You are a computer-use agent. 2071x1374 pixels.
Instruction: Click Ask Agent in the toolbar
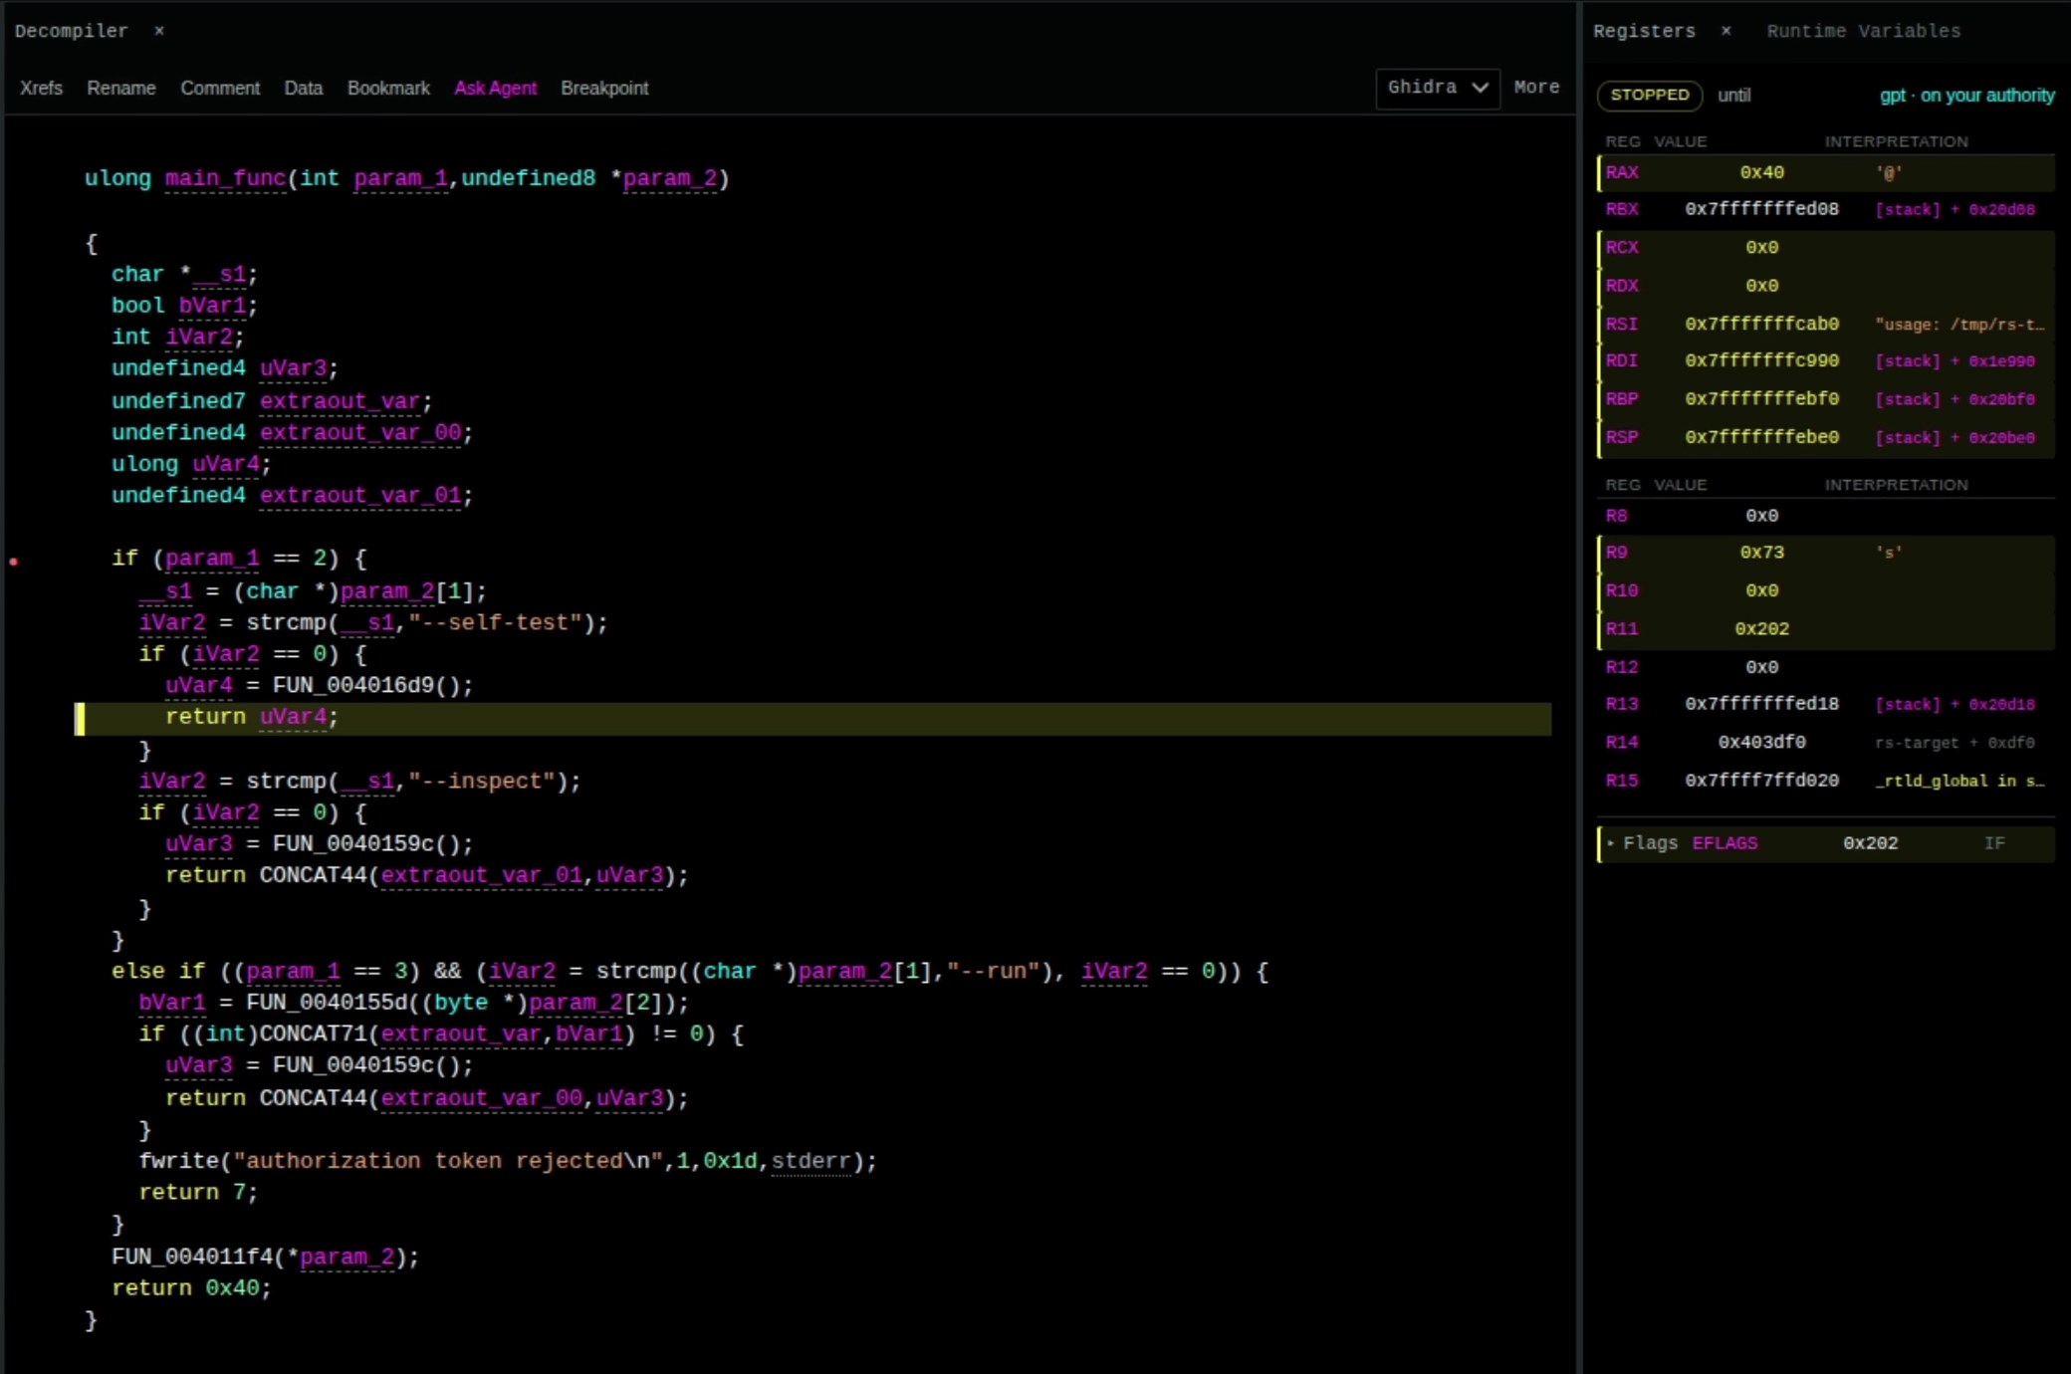pos(496,88)
